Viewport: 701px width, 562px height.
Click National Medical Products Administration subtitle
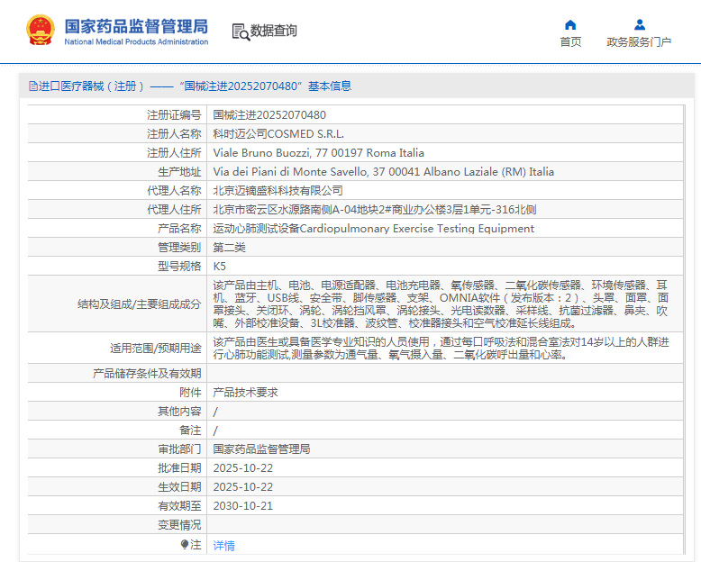click(136, 42)
